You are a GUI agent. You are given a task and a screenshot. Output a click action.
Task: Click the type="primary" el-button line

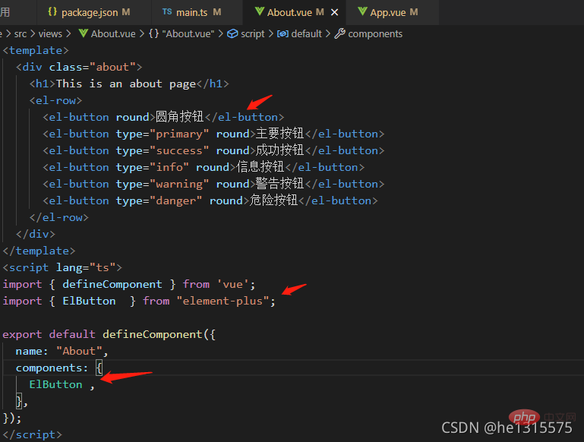click(213, 134)
